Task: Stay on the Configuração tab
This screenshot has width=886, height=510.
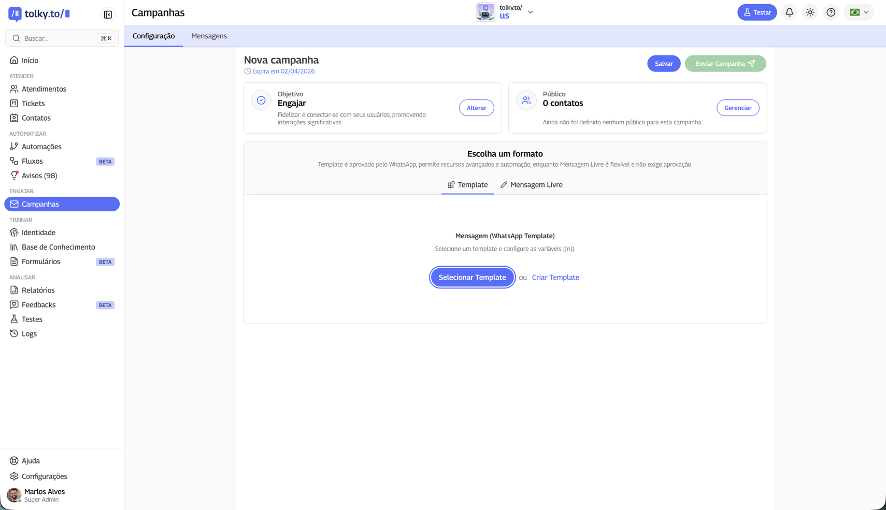Action: [x=153, y=36]
